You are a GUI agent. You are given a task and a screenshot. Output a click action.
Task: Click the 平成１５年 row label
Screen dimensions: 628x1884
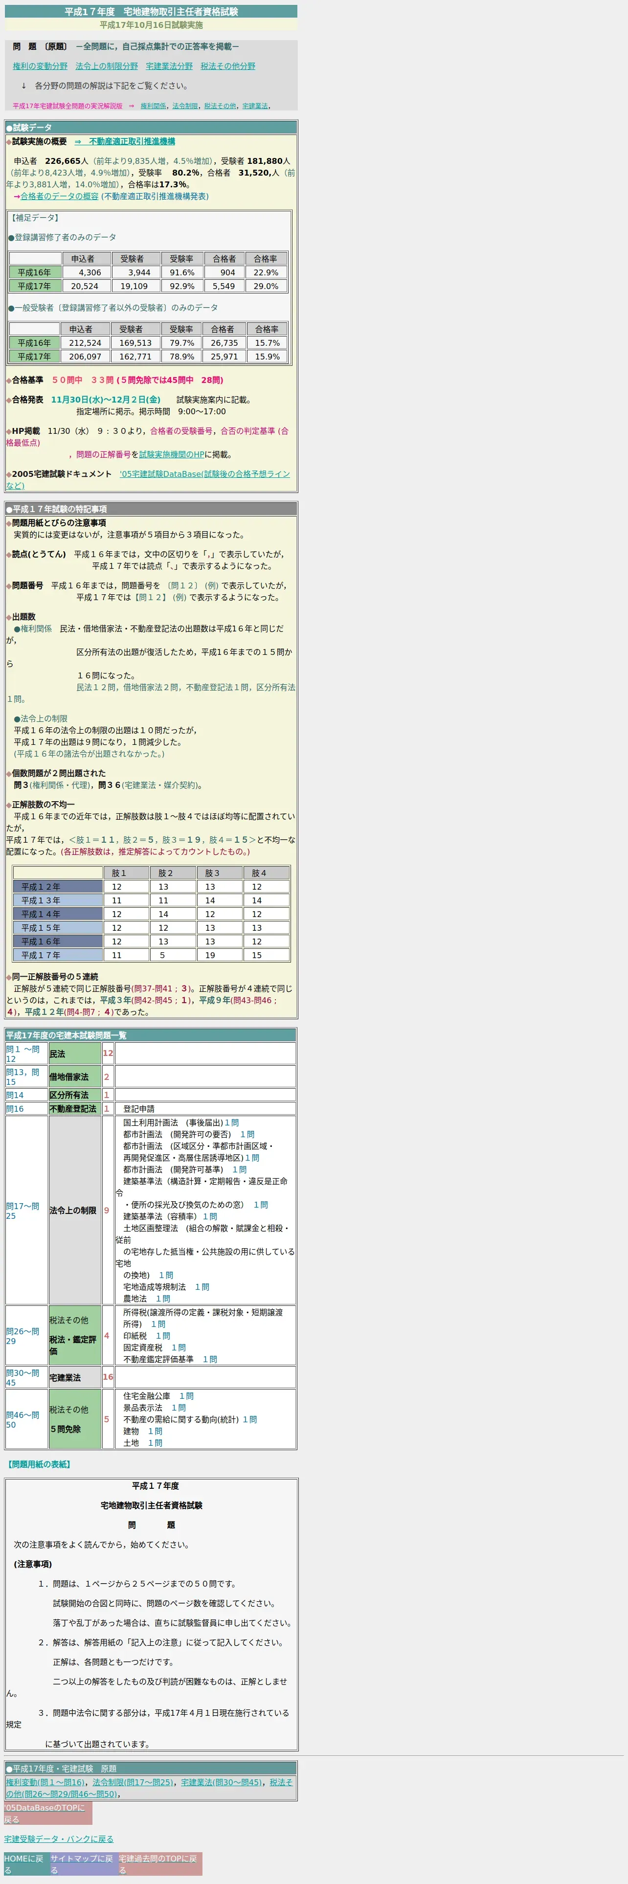click(x=58, y=927)
